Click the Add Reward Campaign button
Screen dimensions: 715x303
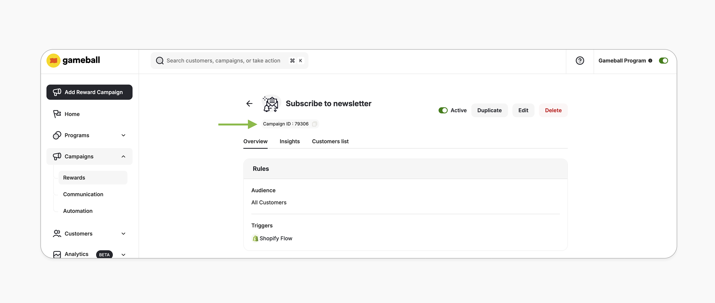click(89, 92)
